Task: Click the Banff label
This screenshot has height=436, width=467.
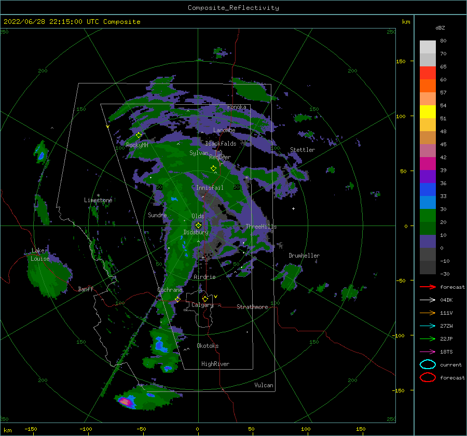Action: coord(86,289)
